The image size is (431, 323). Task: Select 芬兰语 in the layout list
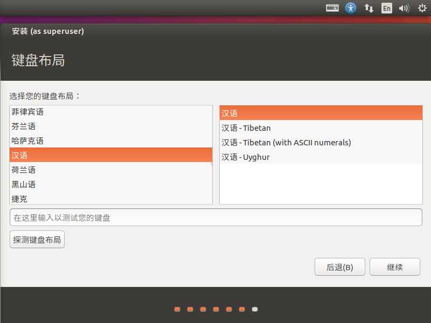tap(111, 127)
